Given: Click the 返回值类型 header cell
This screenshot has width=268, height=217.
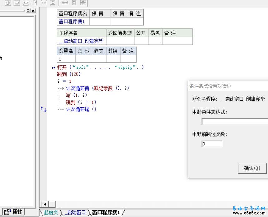Looking at the screenshot, I should point(120,33).
